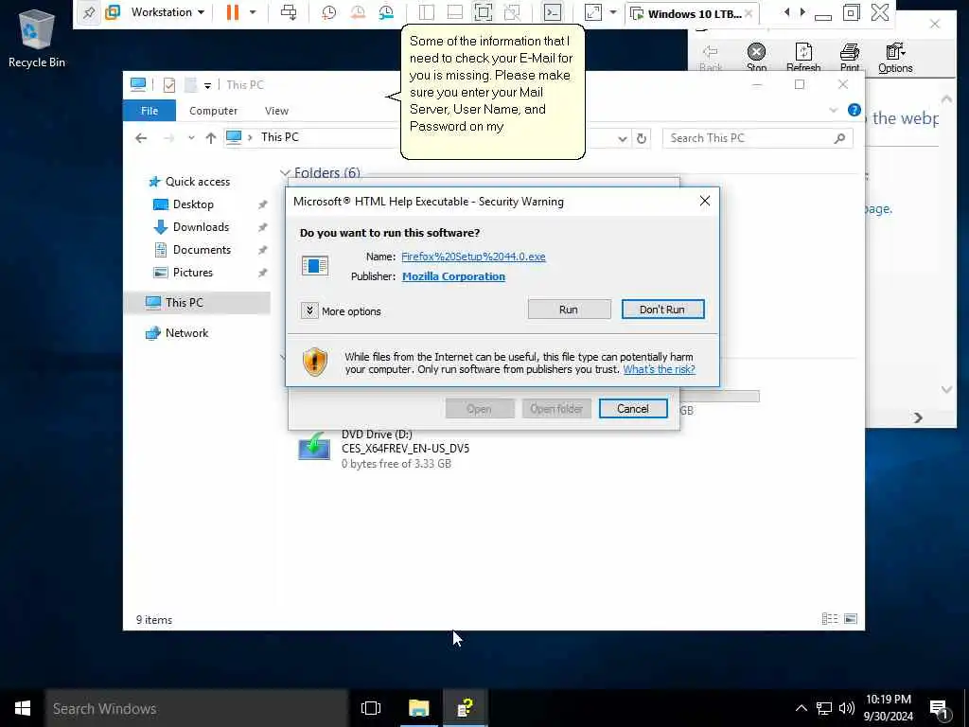
Task: Click Back in the help viewer toolbar
Action: click(711, 58)
